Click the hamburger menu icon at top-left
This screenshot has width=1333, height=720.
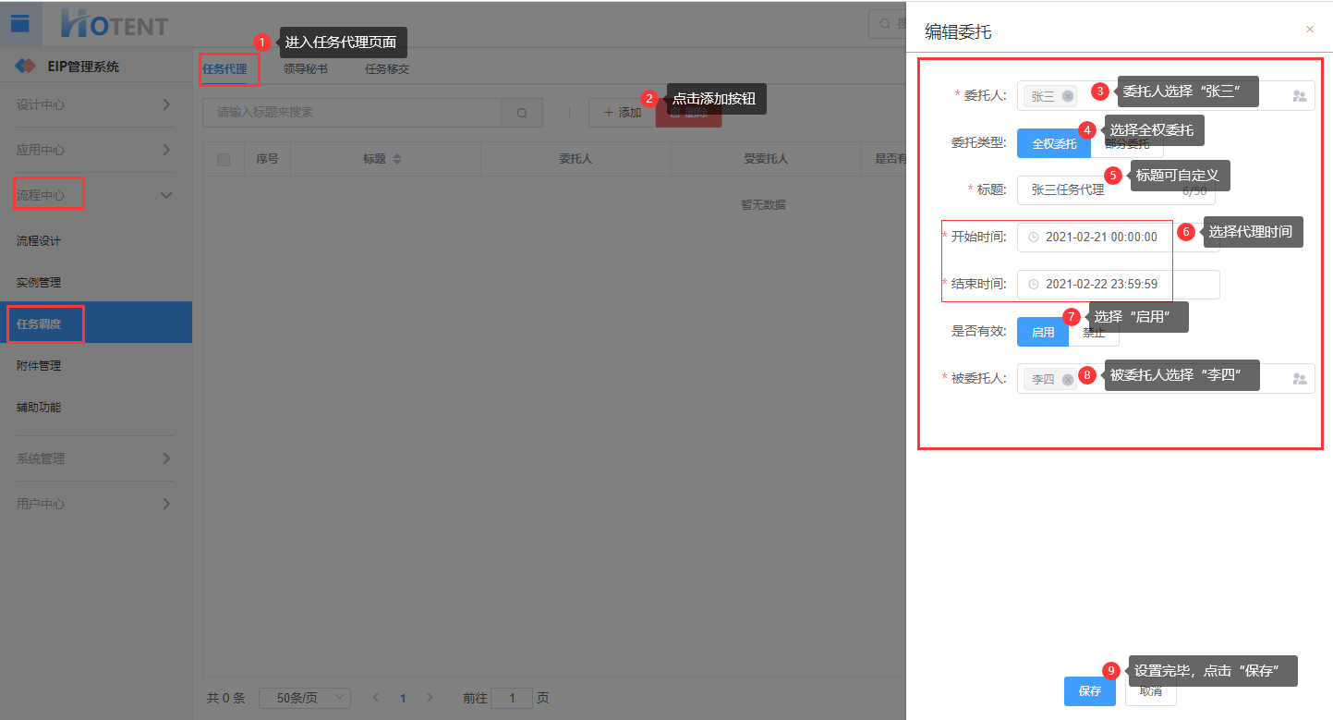pyautogui.click(x=20, y=24)
